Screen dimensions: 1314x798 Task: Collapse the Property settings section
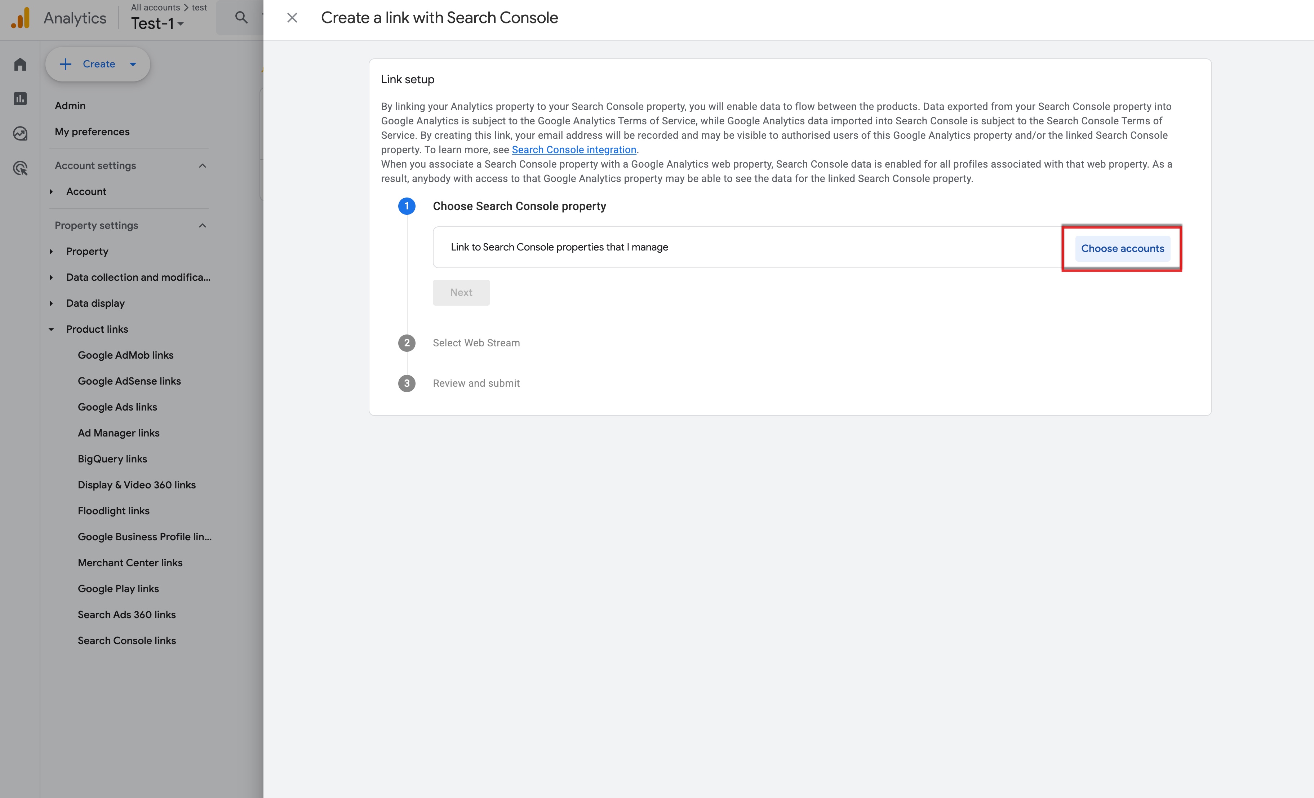[x=203, y=225]
